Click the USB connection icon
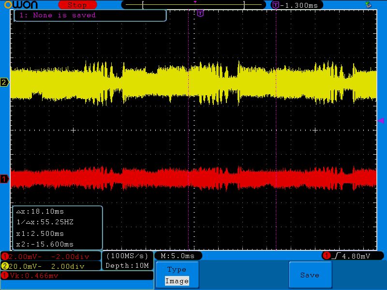This screenshot has width=387, height=290. pos(368,4)
